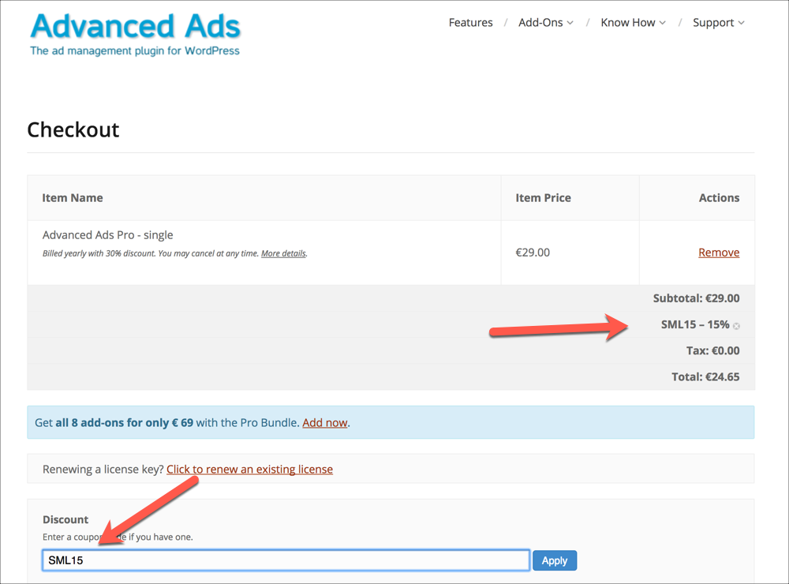This screenshot has width=789, height=584.
Task: Open the Add-Ons menu
Action: (546, 23)
